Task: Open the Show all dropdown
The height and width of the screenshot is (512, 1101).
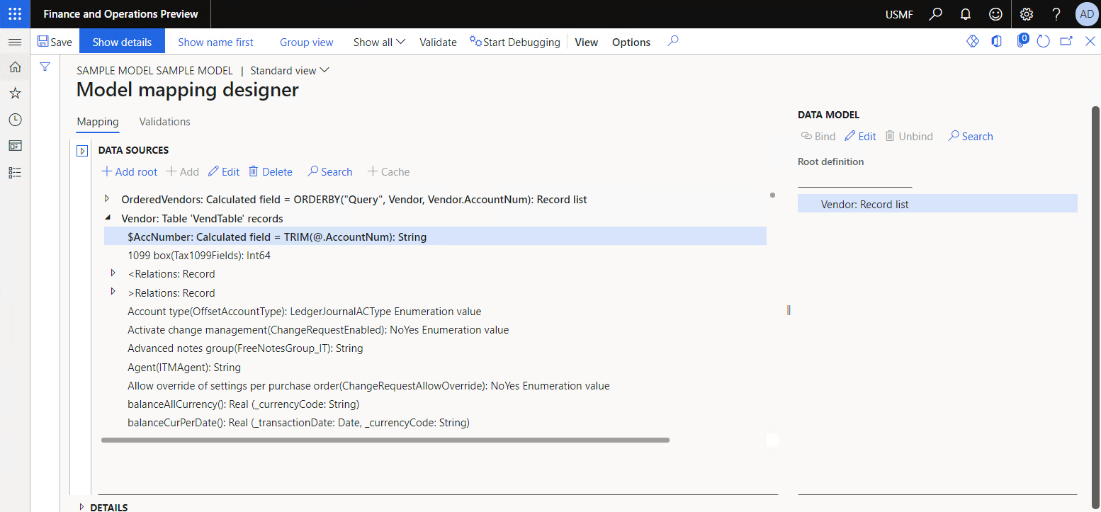Action: point(378,42)
